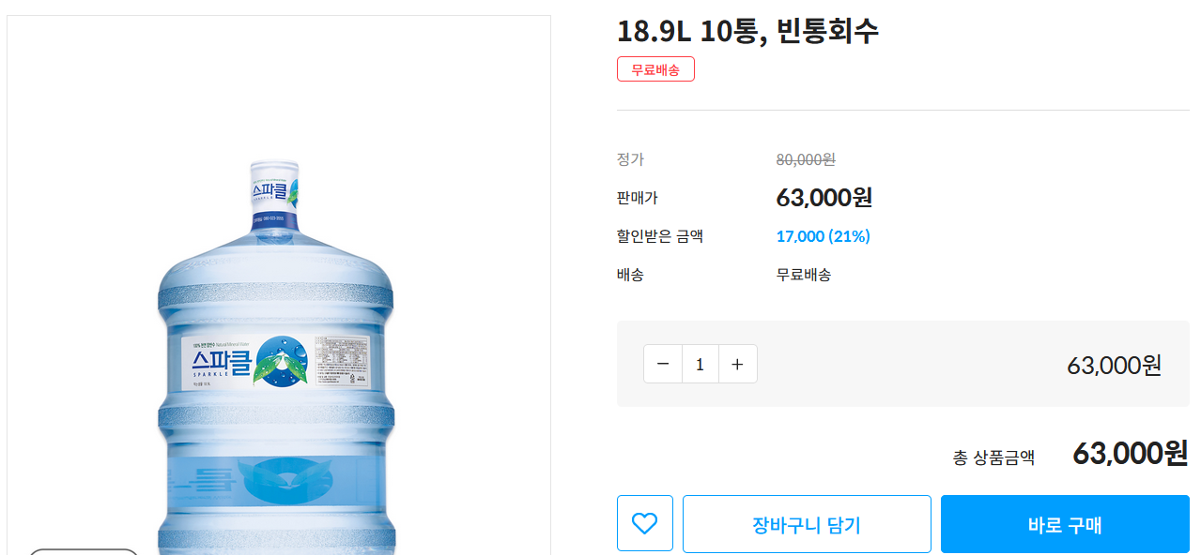Click the blue 17,000 (21%) discount text
This screenshot has width=1201, height=555.
pos(823,236)
